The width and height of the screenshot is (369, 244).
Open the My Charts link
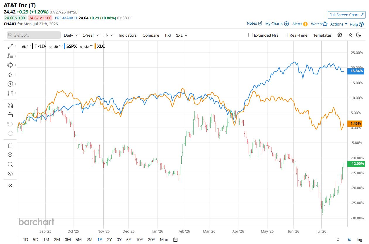click(277, 24)
